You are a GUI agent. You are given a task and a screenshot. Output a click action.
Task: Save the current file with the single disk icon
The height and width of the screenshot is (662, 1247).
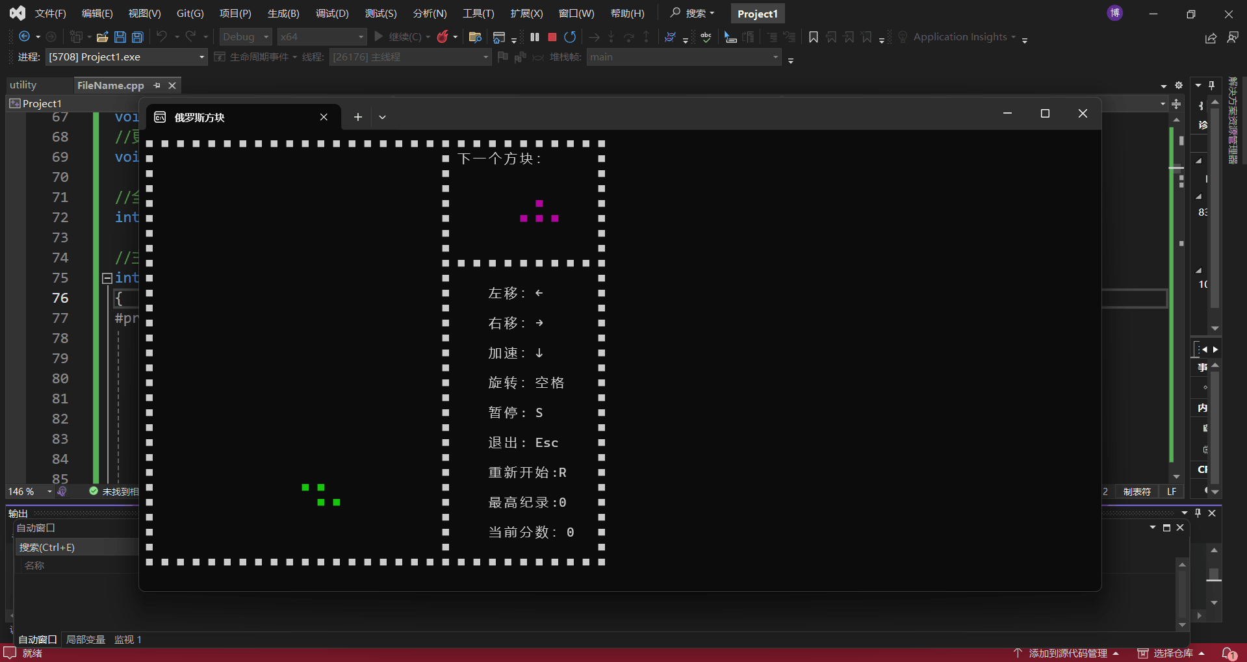[120, 37]
